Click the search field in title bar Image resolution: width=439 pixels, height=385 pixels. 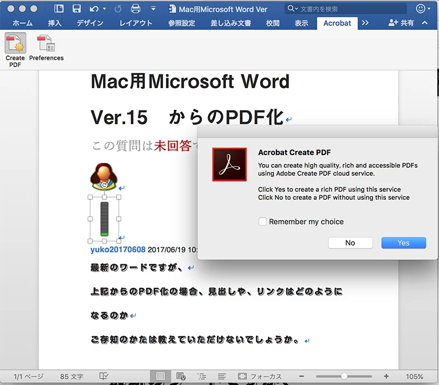coord(346,9)
